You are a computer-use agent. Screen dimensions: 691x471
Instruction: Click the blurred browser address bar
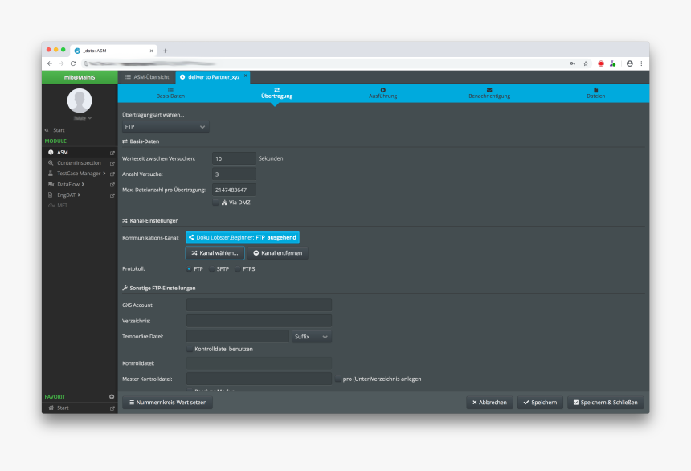pos(324,63)
